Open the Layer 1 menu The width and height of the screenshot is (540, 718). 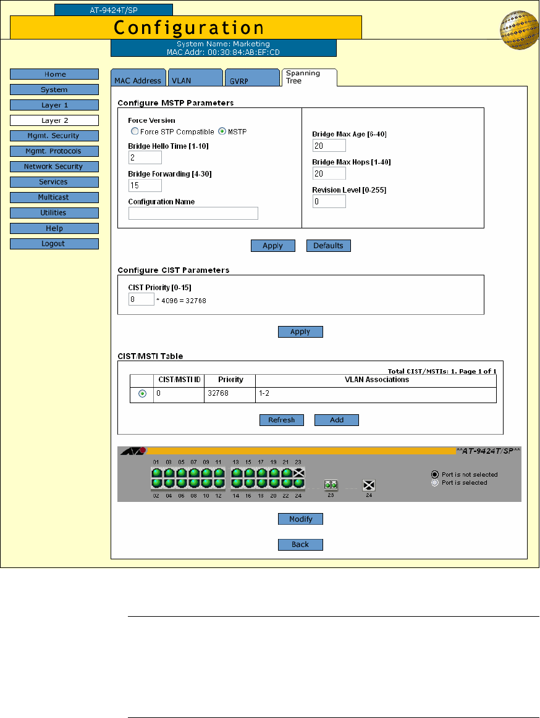pyautogui.click(x=54, y=105)
